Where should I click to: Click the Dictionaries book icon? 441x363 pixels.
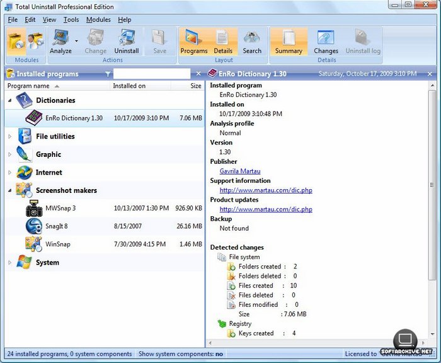[x=24, y=100]
